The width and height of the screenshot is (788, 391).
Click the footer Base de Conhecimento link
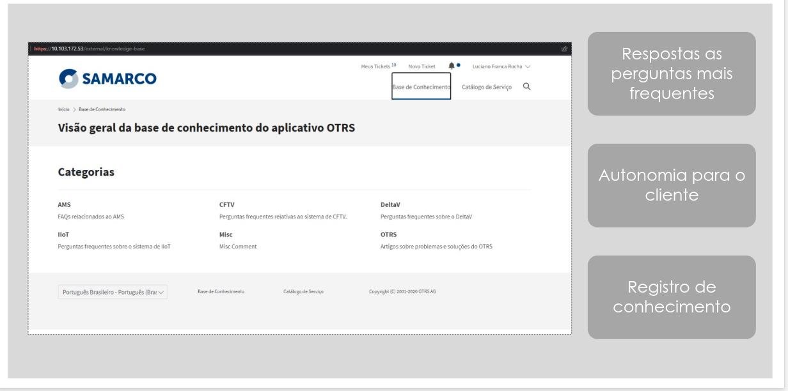point(221,291)
